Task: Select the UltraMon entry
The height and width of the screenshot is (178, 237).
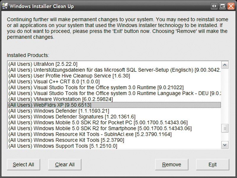Action: 43,64
